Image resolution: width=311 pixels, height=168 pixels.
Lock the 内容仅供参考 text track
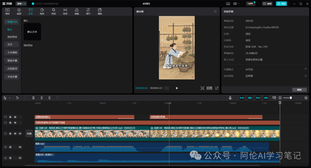10,123
